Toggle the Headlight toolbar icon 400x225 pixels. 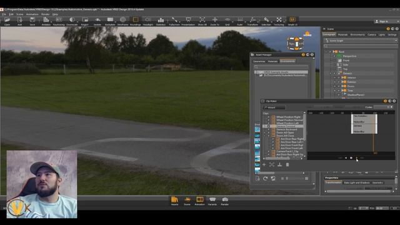[x=148, y=20]
